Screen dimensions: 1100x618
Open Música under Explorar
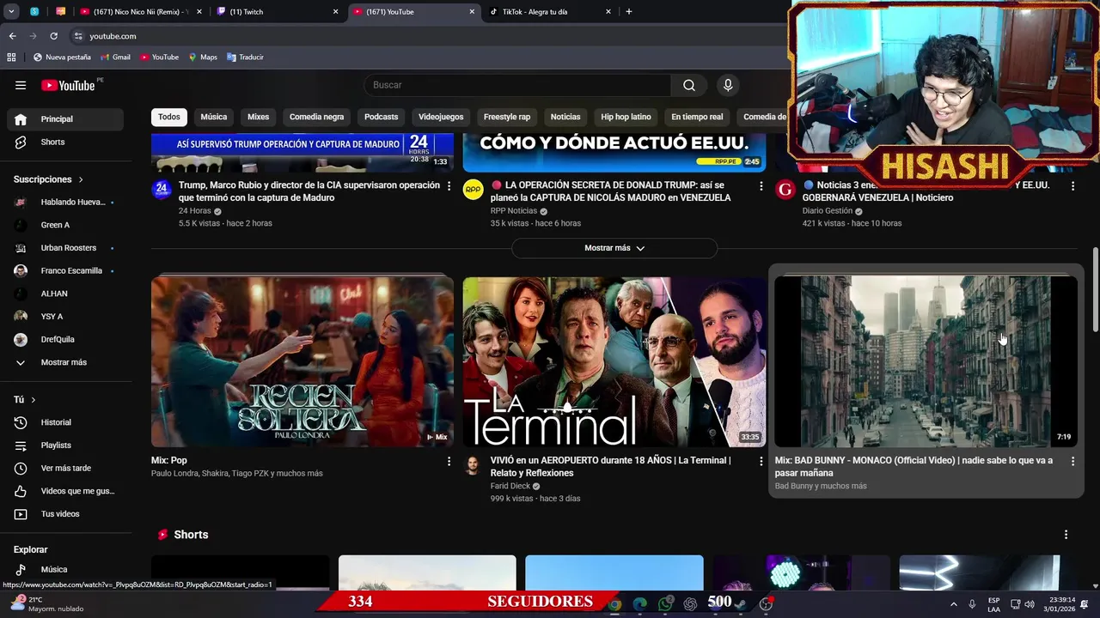[65, 569]
